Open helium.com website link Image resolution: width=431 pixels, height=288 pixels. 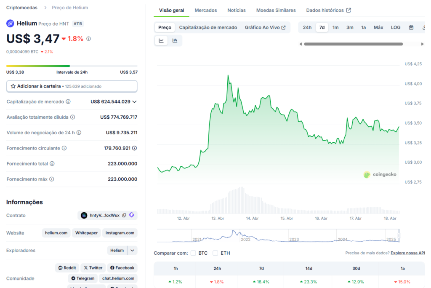[56, 233]
